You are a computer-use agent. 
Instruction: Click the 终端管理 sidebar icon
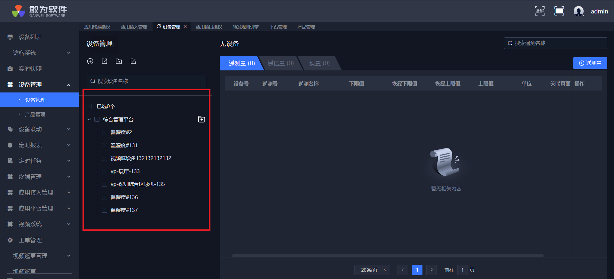[10, 177]
